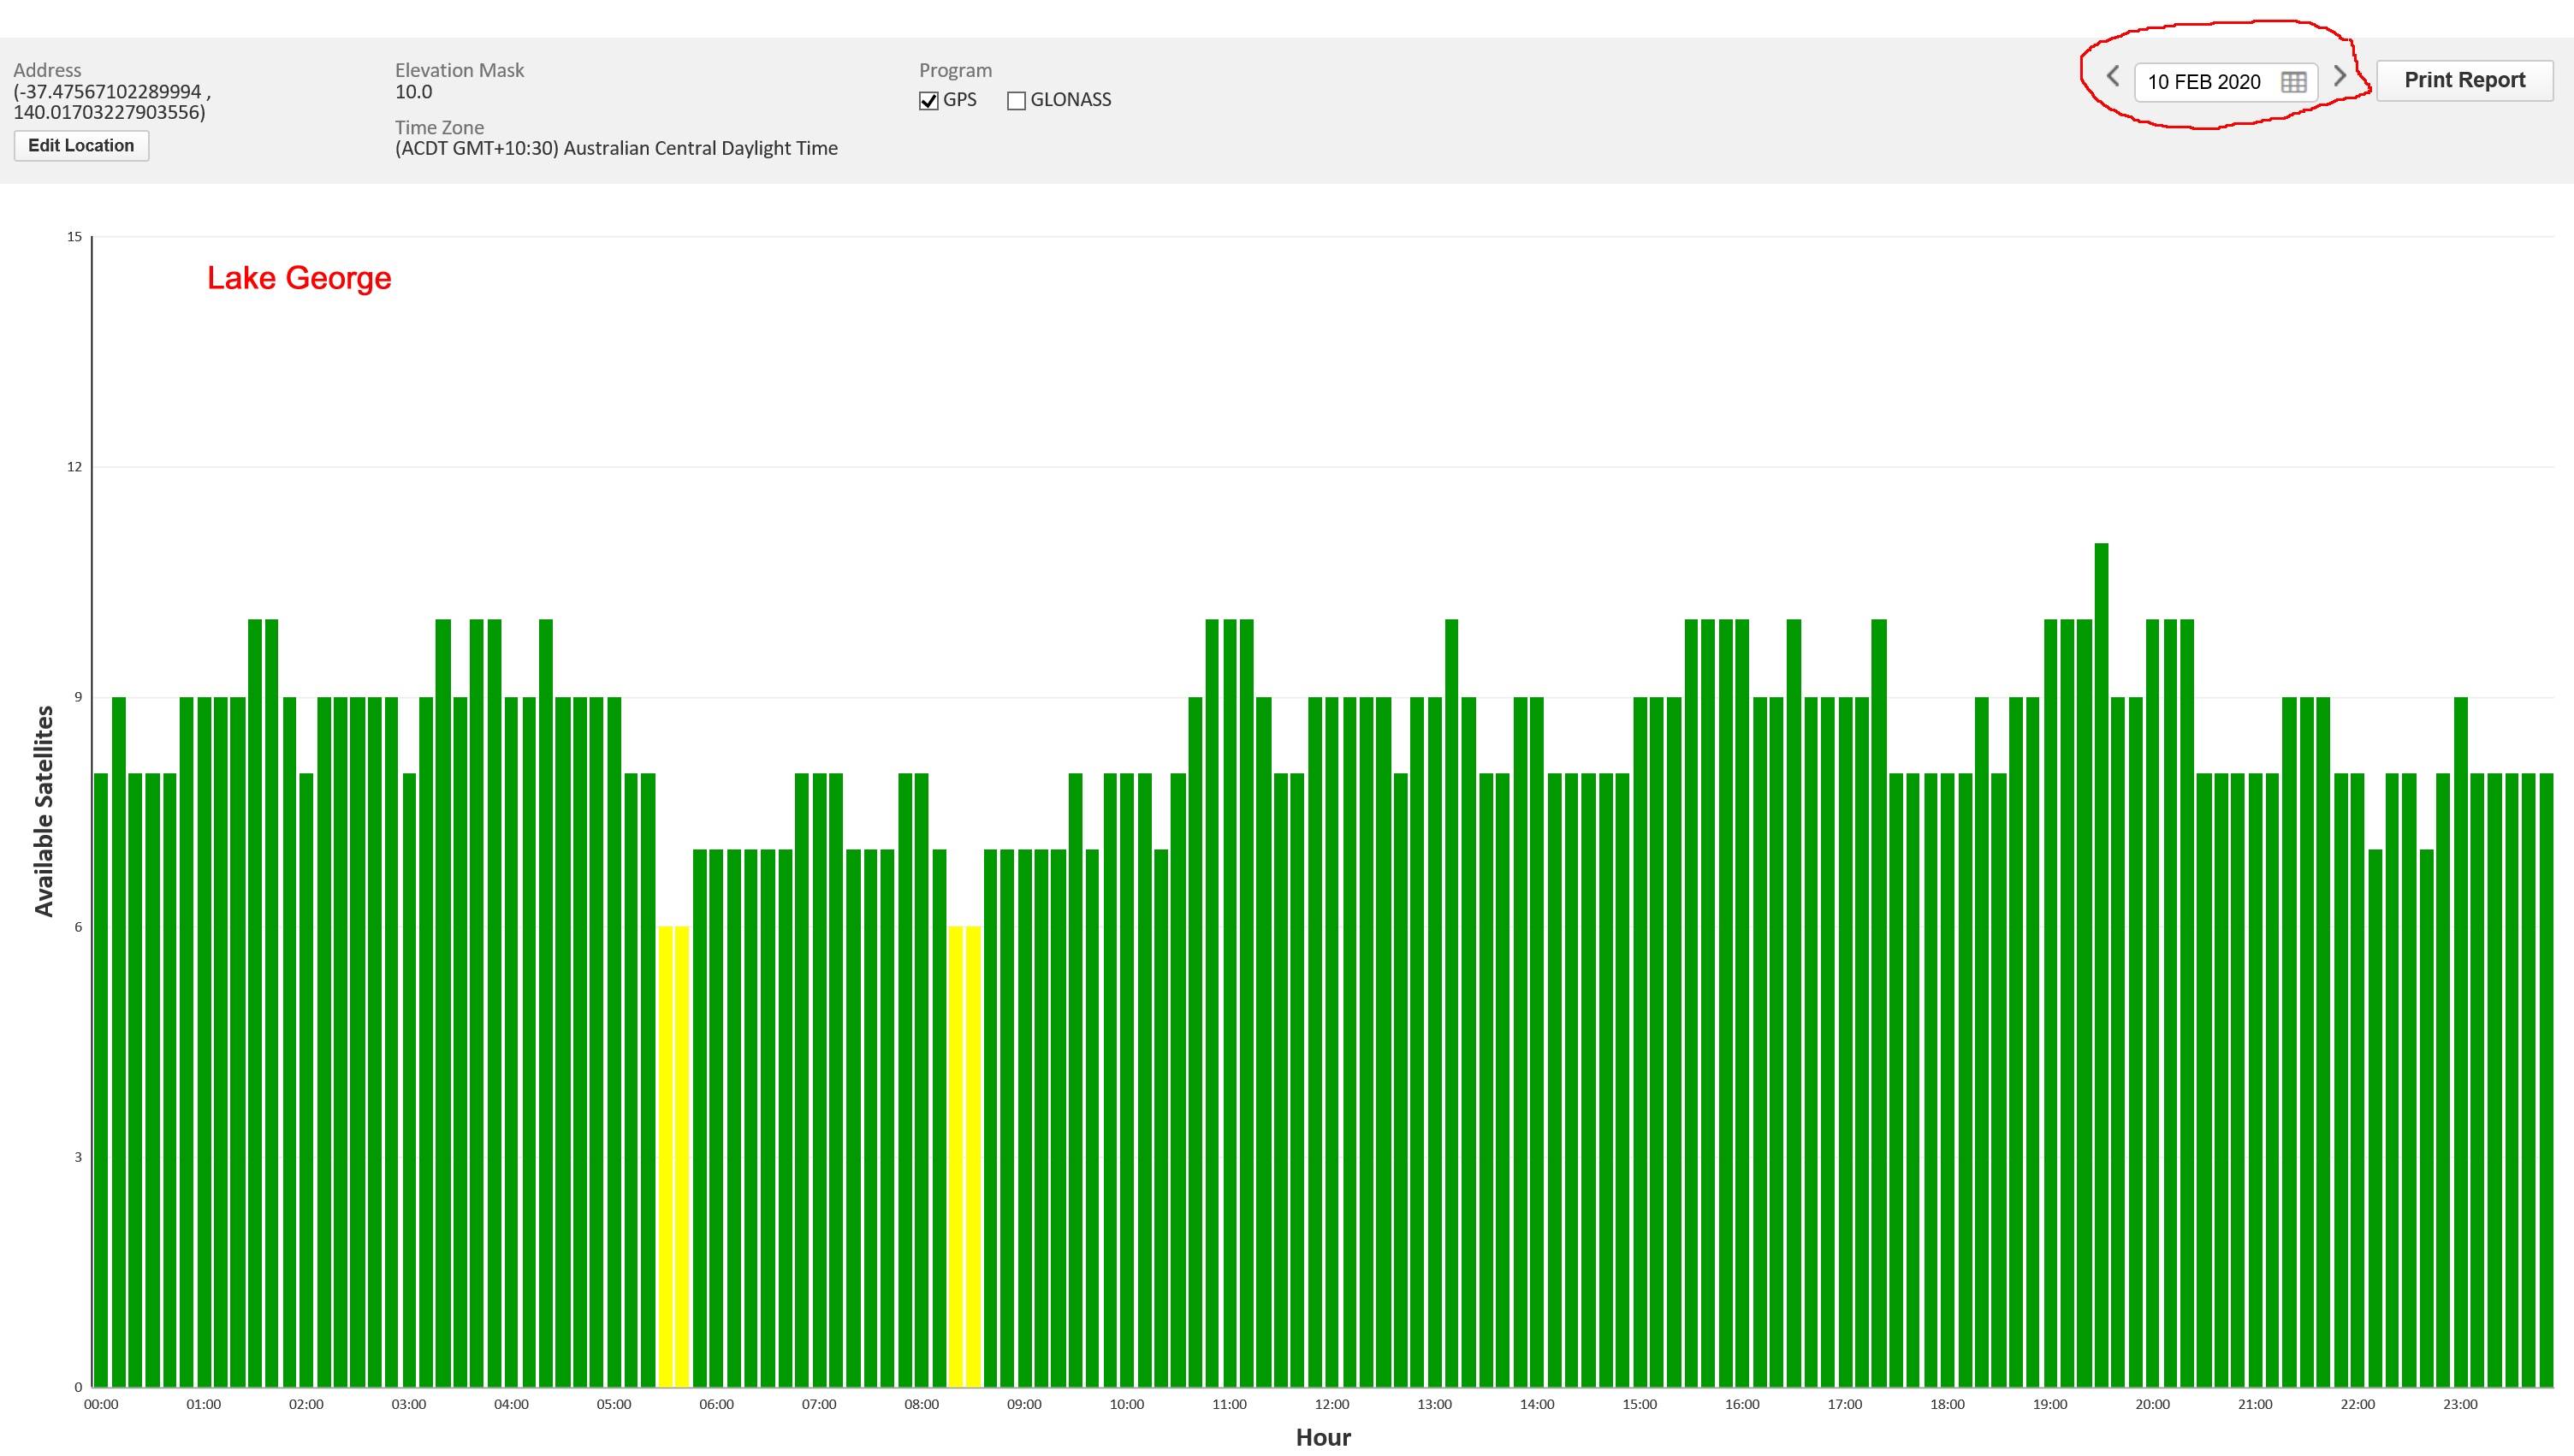This screenshot has width=2574, height=1456.
Task: Click the Address coordinates text
Action: click(110, 102)
